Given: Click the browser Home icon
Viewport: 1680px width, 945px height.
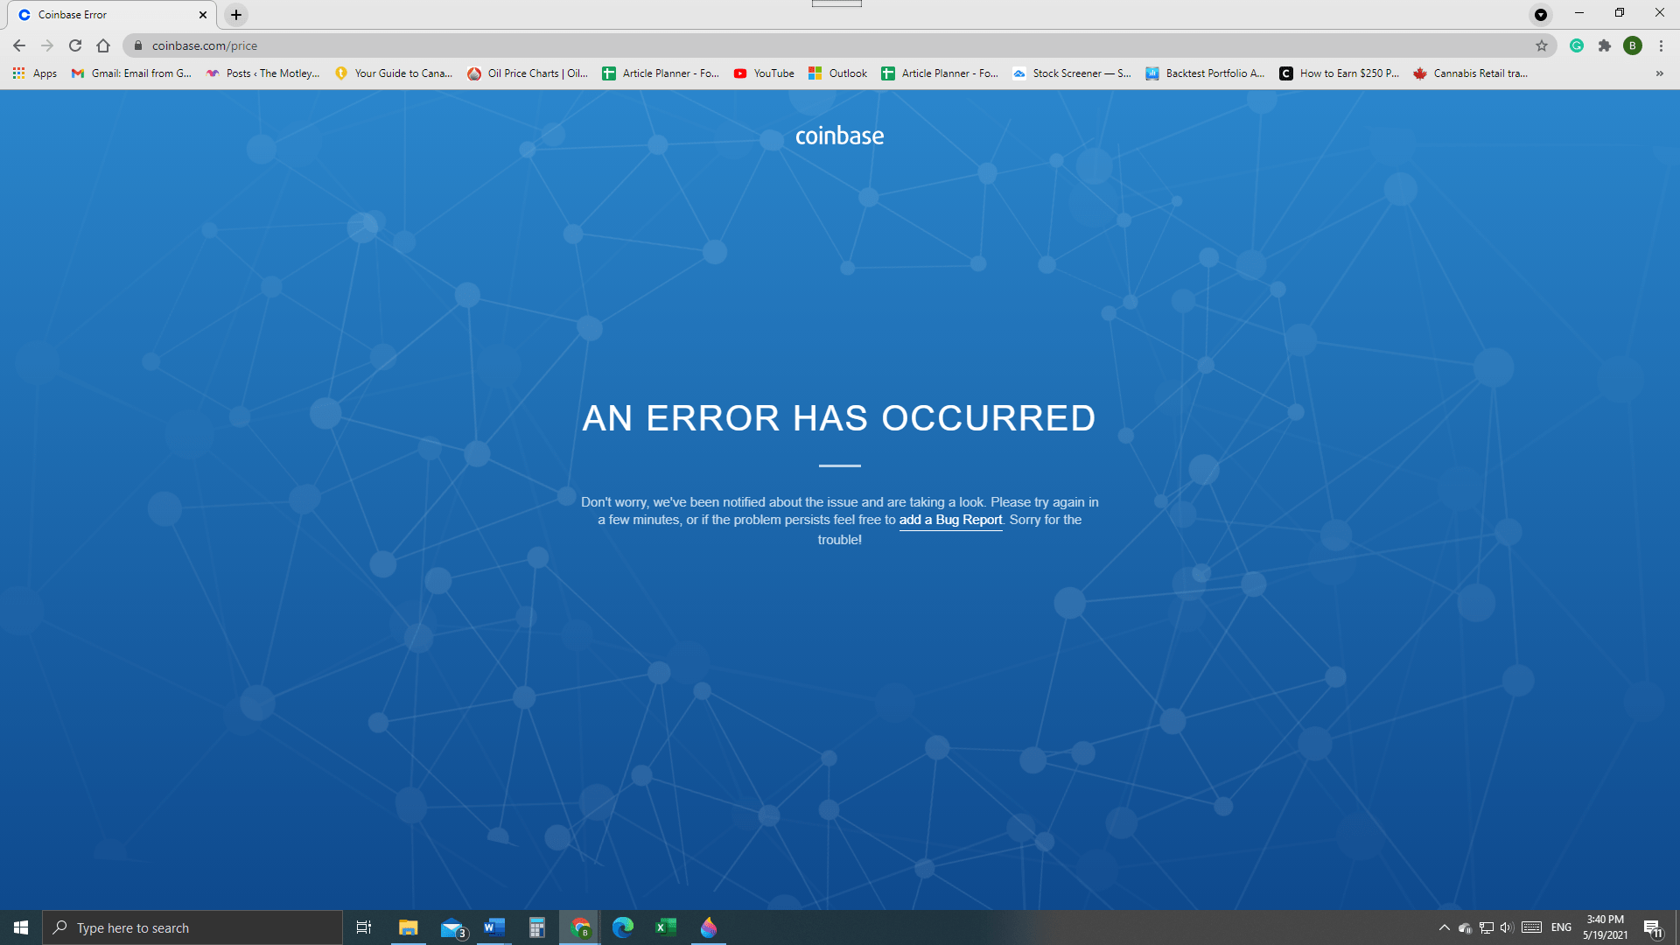Looking at the screenshot, I should tap(103, 45).
